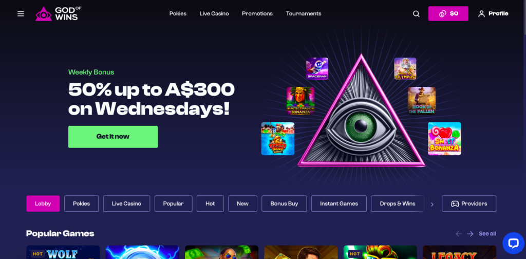Click the Book of the Fallen icon
This screenshot has height=259, width=526.
point(422,101)
